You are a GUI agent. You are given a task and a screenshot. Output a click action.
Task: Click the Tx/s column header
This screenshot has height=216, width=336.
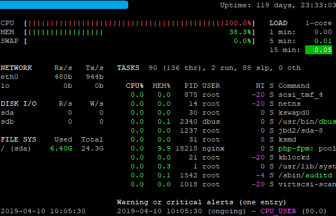tap(95, 68)
